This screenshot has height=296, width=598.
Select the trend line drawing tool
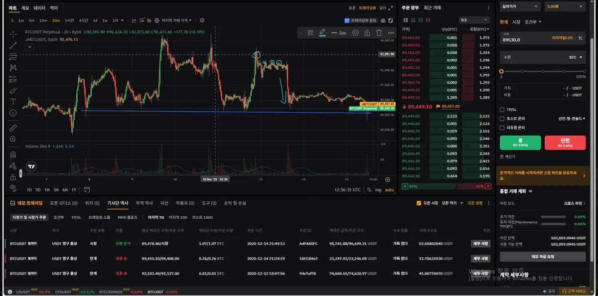point(13,45)
